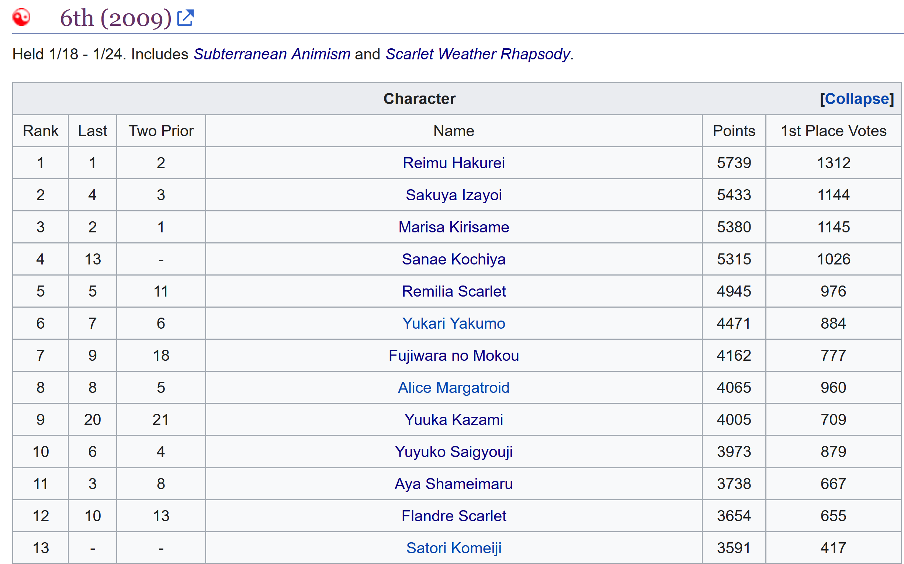Open Reimu Hakurei character page
The image size is (904, 564).
click(x=454, y=163)
